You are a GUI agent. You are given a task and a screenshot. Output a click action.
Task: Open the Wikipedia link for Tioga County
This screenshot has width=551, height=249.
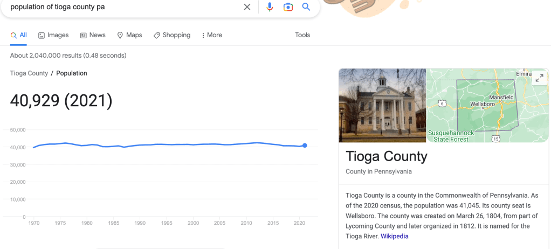(x=394, y=236)
